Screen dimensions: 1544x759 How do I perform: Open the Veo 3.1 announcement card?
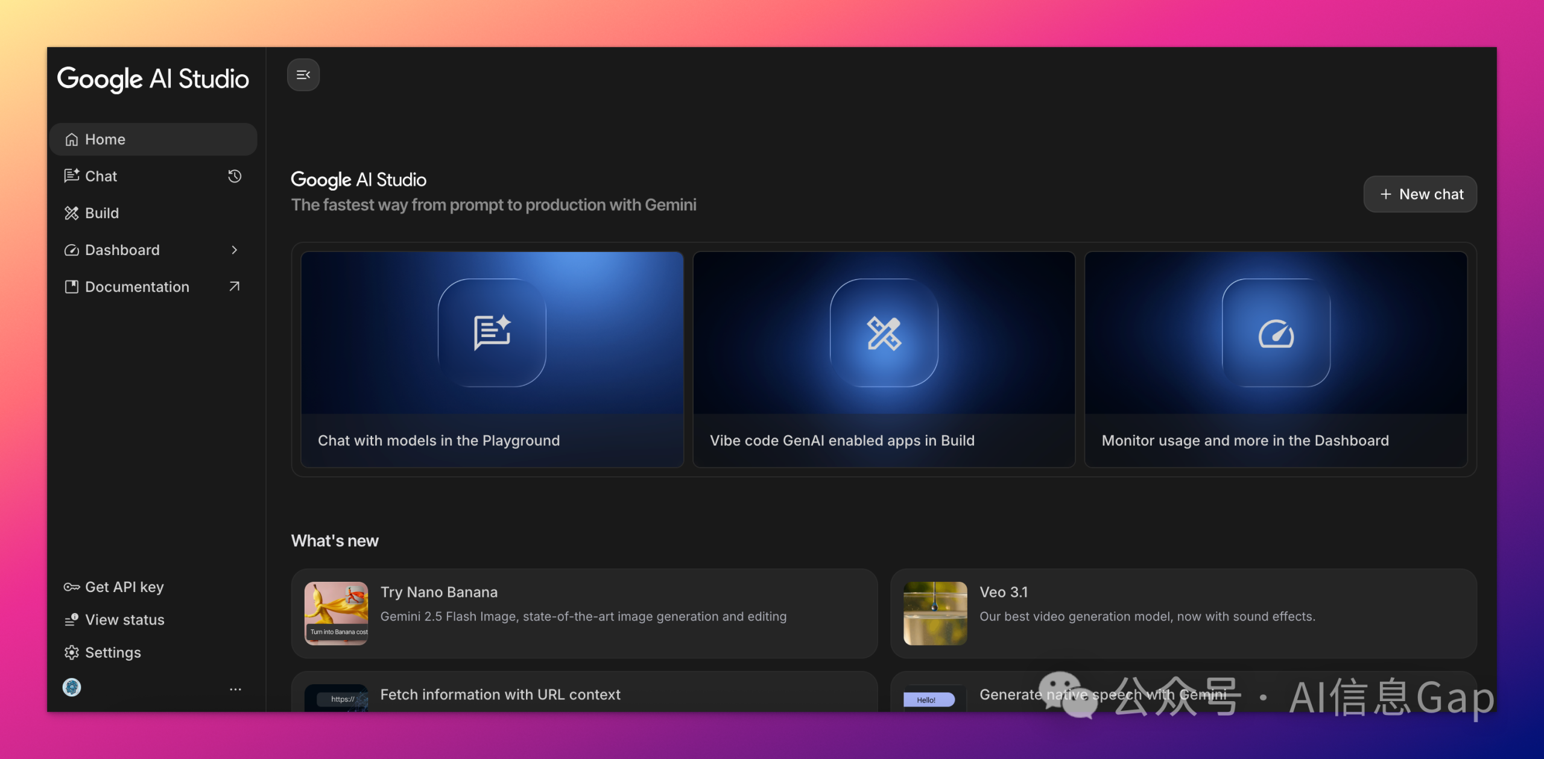1183,613
